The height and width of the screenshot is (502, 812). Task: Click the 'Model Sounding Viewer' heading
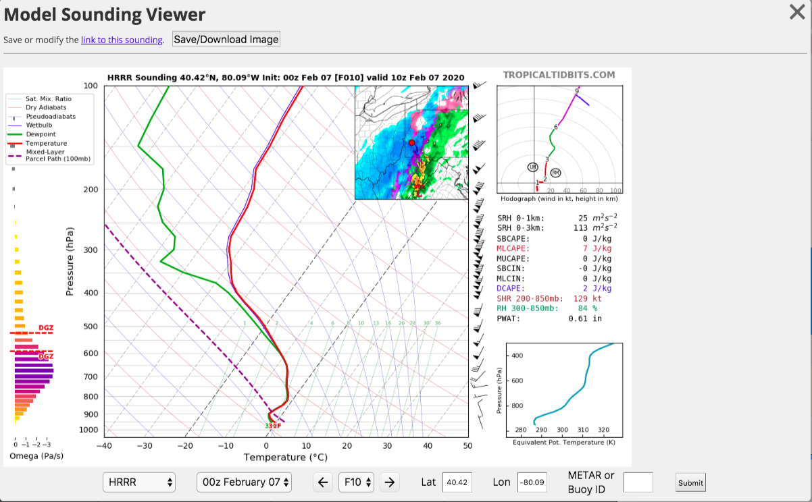click(x=105, y=14)
